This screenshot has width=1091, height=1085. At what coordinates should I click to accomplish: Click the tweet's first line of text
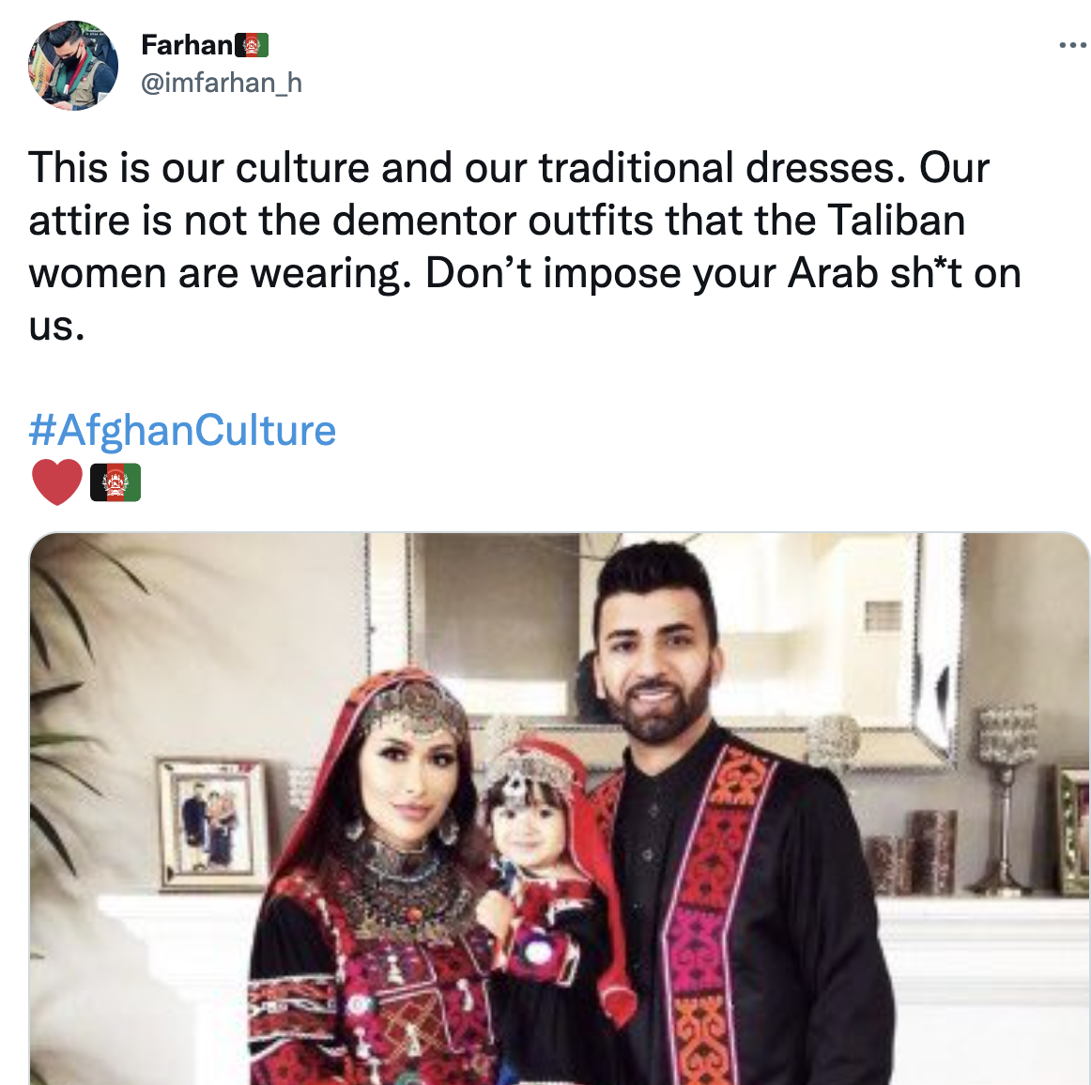[x=509, y=168]
